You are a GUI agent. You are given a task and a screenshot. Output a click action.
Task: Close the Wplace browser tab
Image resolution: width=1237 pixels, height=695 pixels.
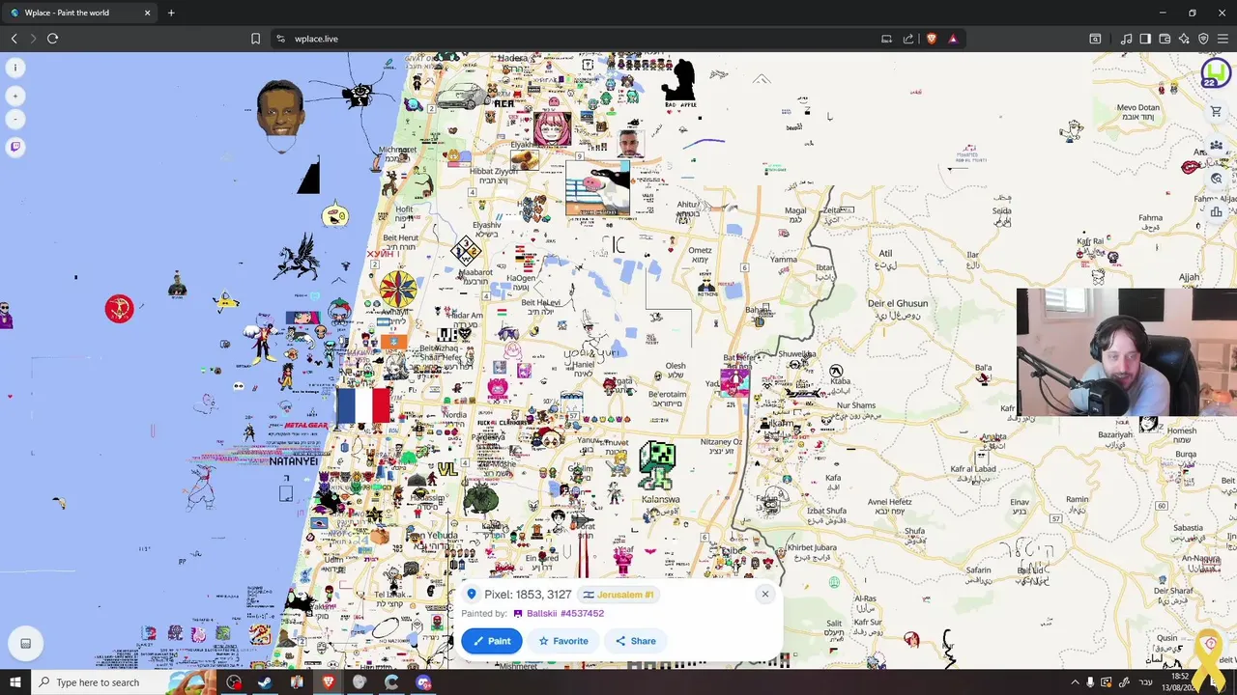coord(147,13)
